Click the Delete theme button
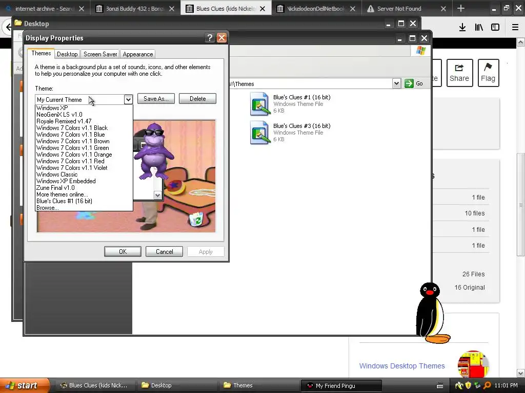Viewport: 525px width, 393px height. click(x=197, y=99)
